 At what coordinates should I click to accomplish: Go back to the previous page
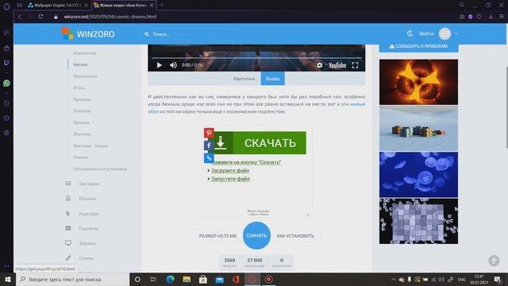tap(19, 17)
